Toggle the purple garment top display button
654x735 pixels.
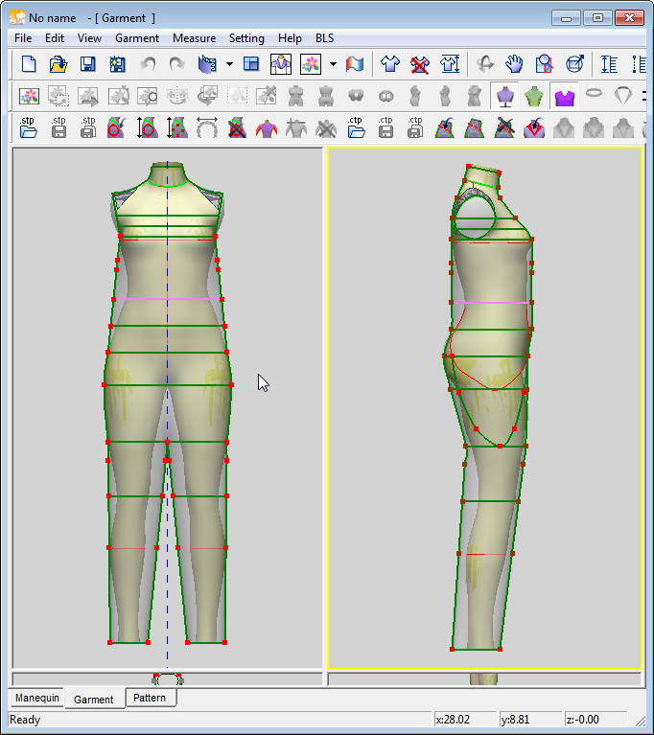pyautogui.click(x=565, y=98)
